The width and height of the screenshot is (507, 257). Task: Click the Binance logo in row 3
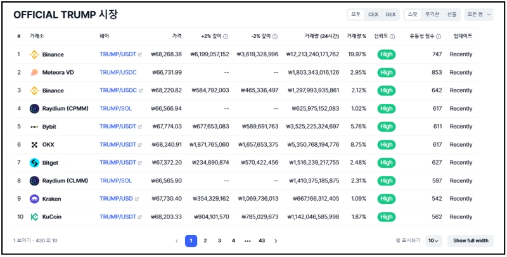coord(34,91)
